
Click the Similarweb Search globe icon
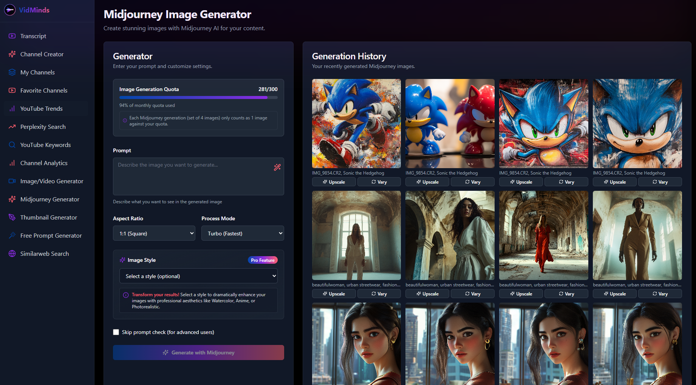point(12,254)
